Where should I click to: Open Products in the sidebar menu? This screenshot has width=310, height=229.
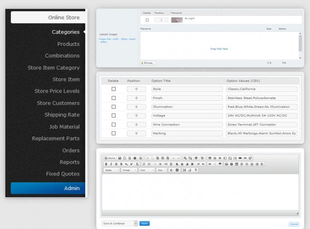[68, 44]
